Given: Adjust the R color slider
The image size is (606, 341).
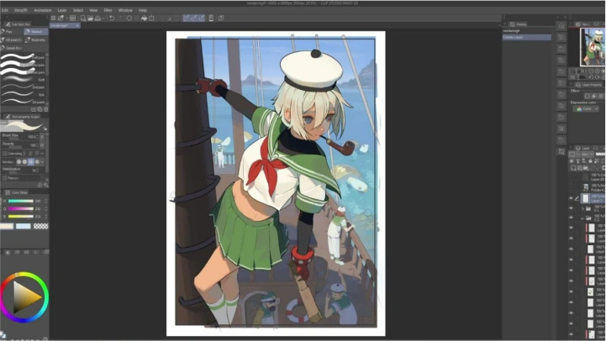Looking at the screenshot, I should coord(21,201).
